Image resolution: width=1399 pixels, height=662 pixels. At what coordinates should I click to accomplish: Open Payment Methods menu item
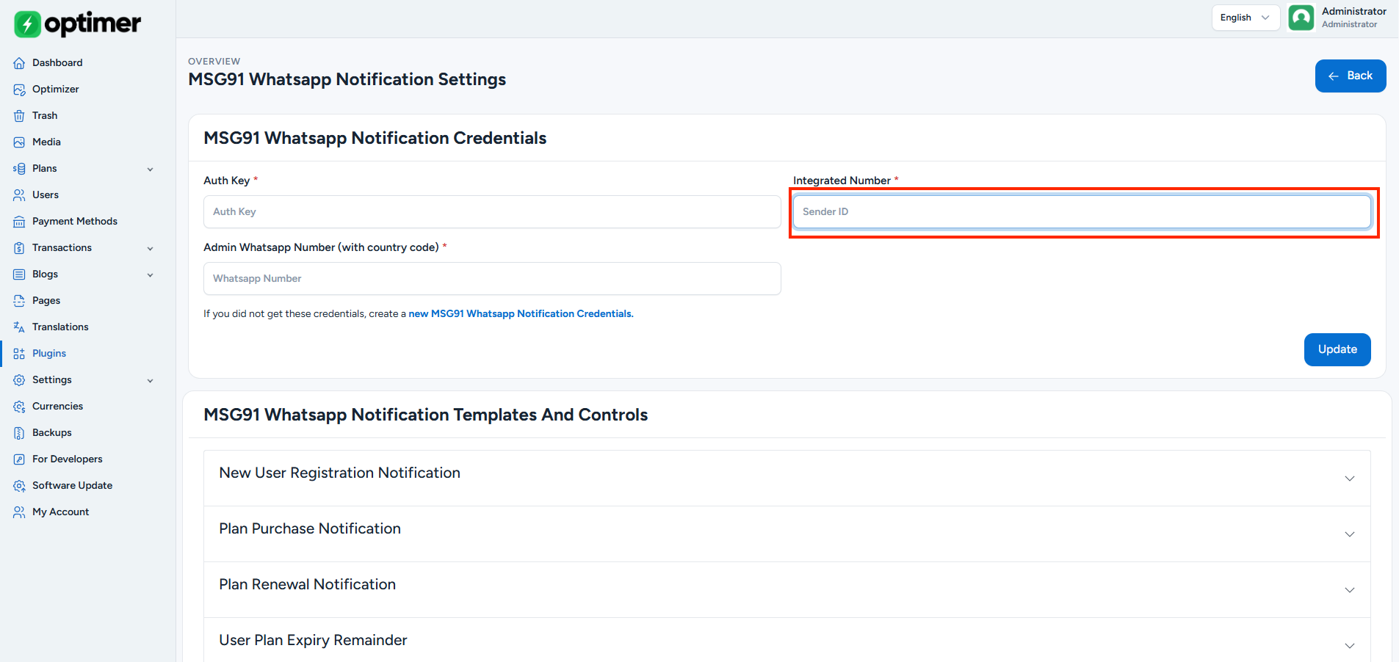tap(75, 222)
